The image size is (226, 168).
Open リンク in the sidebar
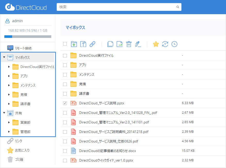pyautogui.click(x=19, y=141)
